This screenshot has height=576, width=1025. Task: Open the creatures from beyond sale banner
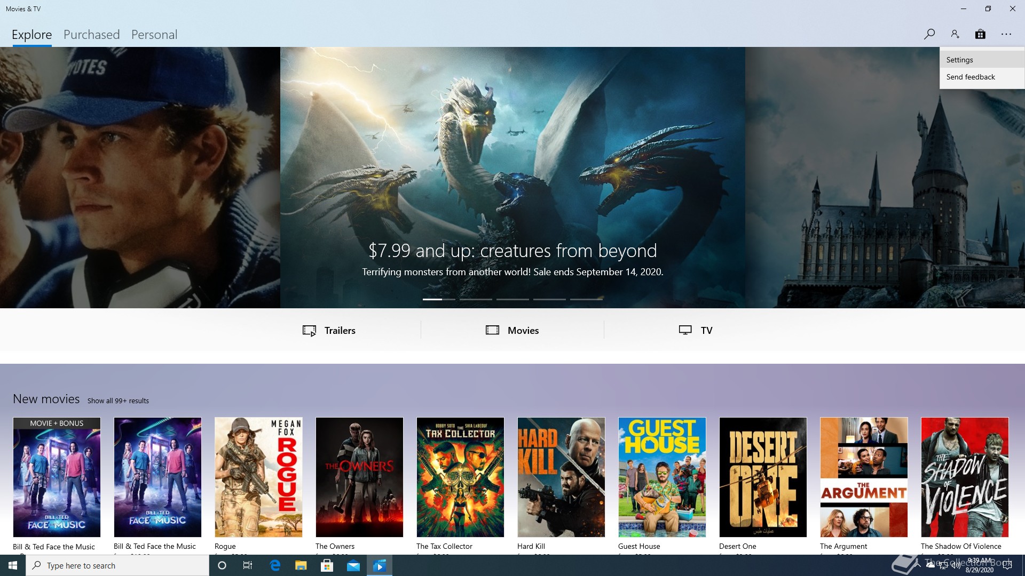[x=512, y=178]
